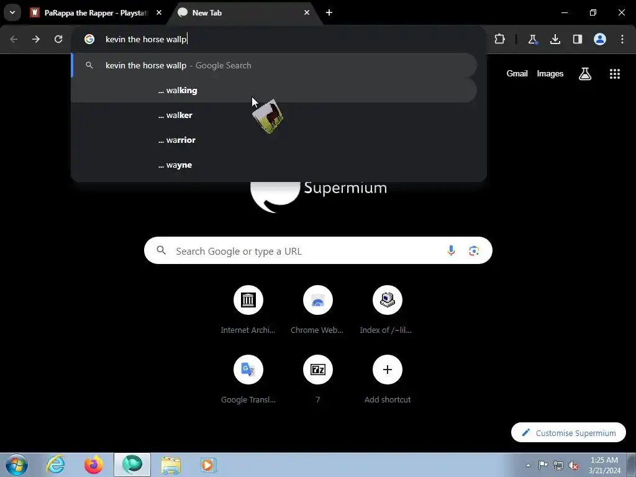Click the Search Google or type a URL box
The image size is (636, 477).
[x=318, y=251]
